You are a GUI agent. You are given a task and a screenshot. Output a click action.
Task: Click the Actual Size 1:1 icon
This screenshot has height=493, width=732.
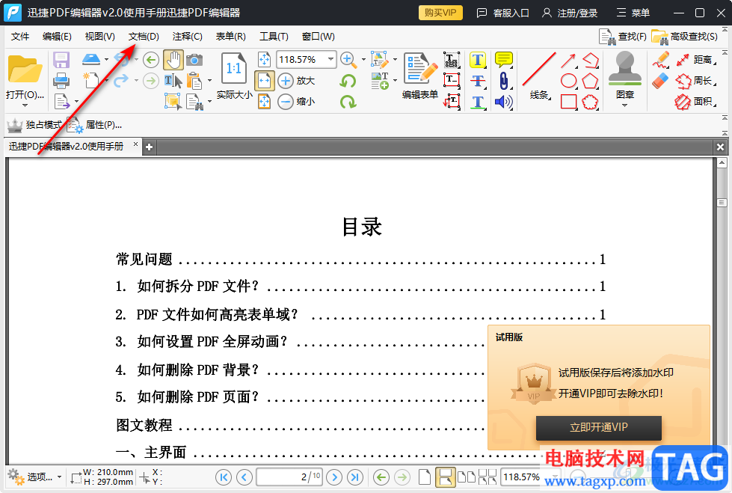click(x=234, y=70)
